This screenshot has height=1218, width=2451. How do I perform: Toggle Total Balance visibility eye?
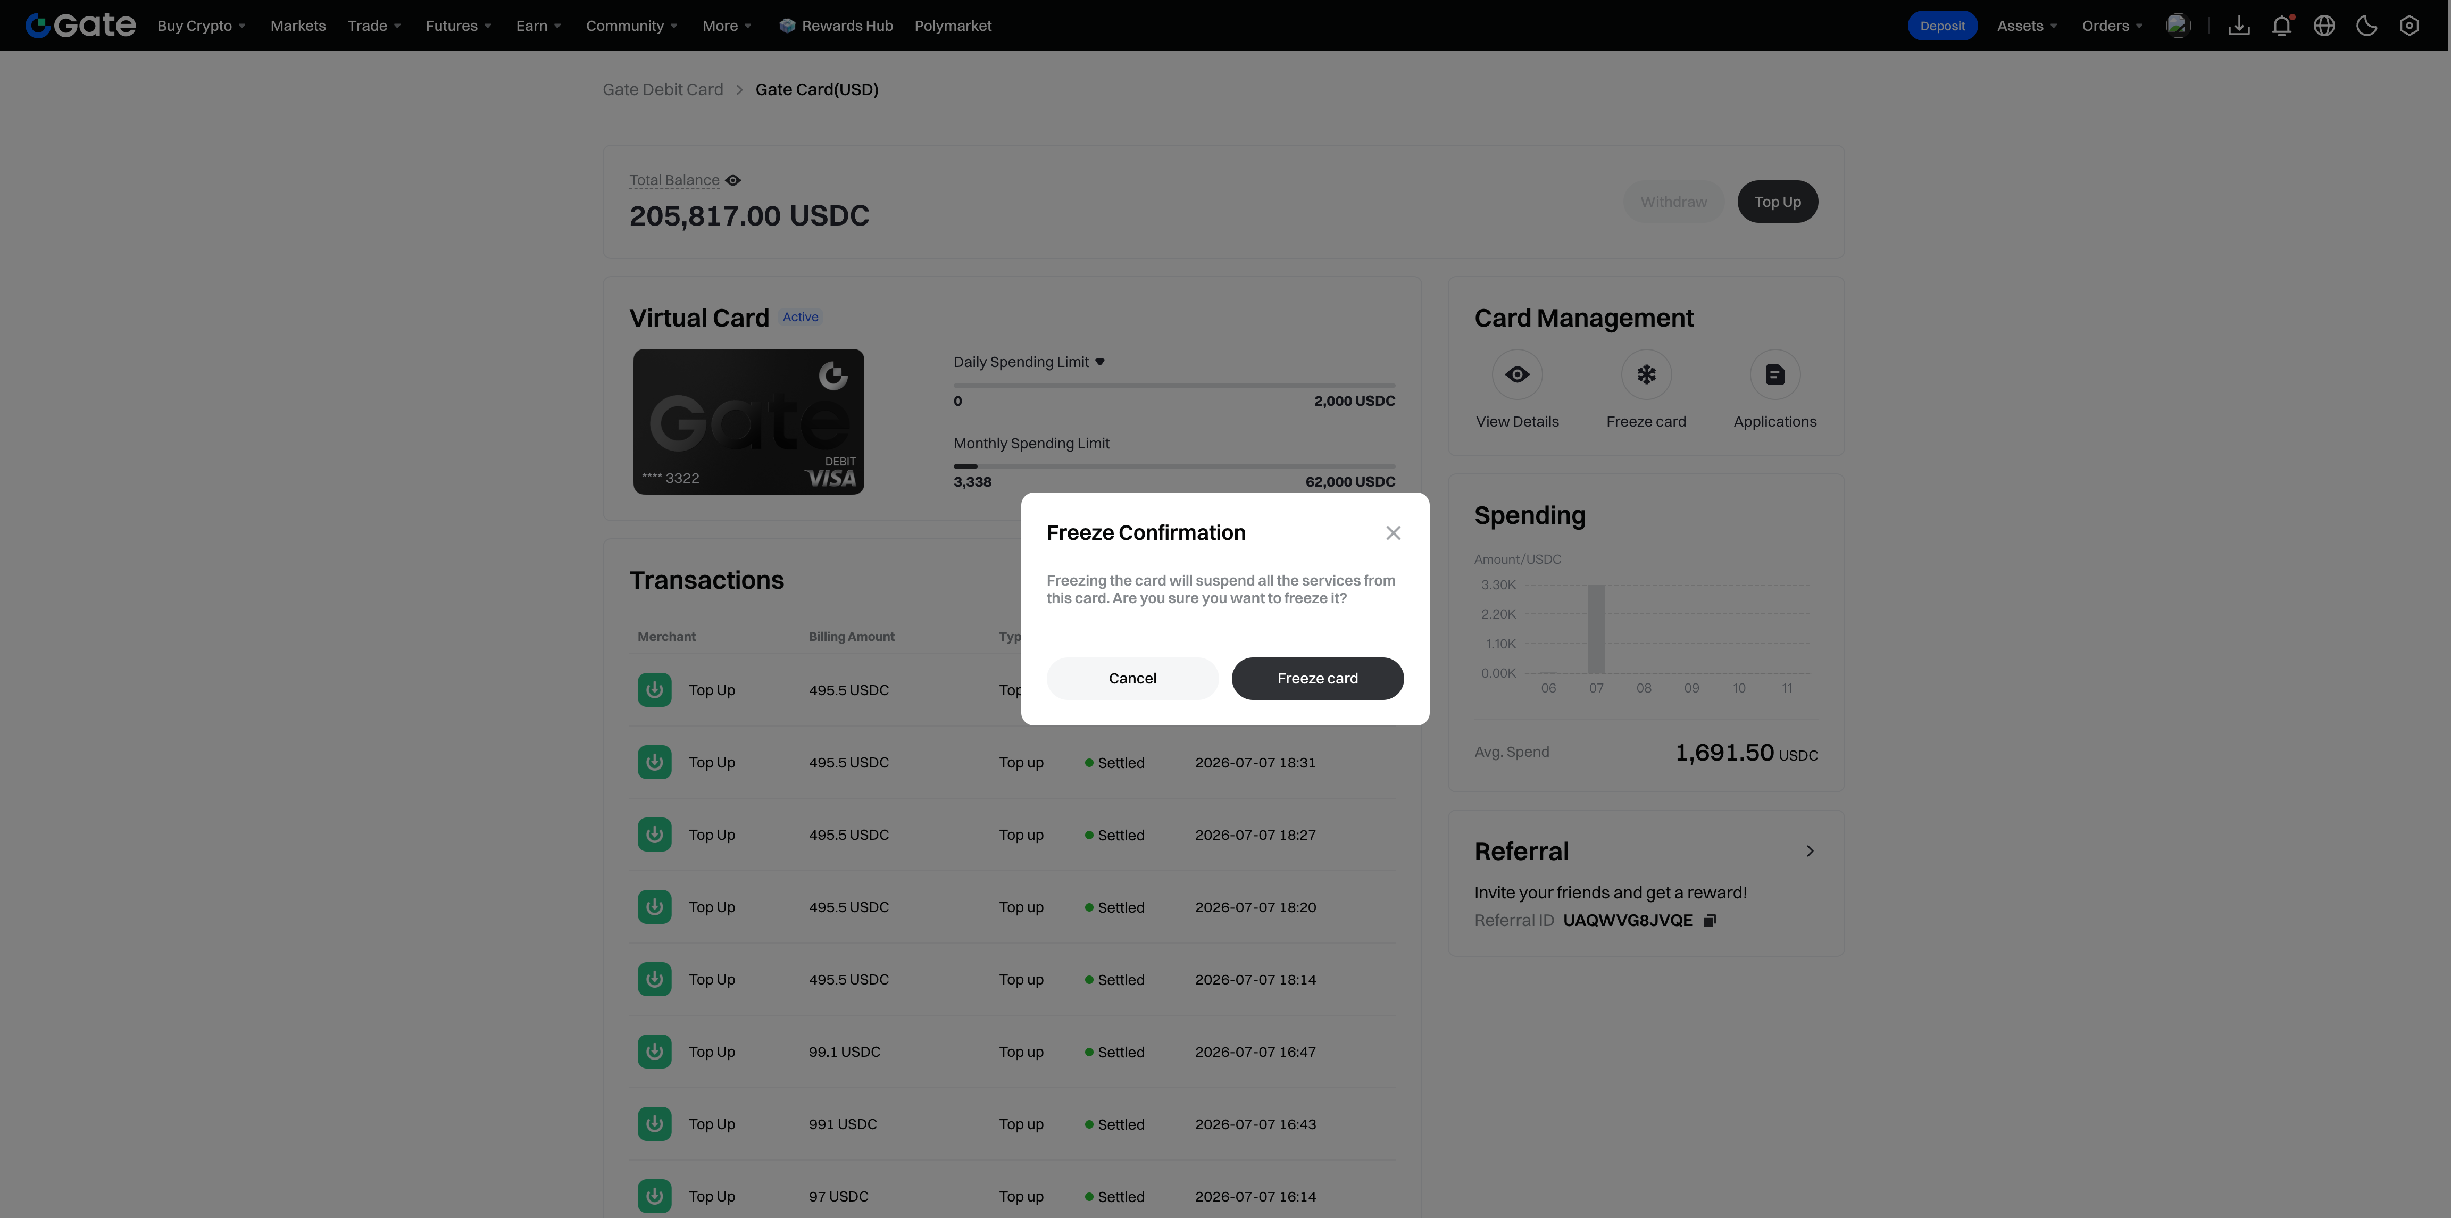click(732, 180)
